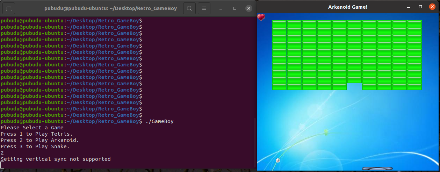Click 'Press 2 to Play Arkanoid.' line
Viewport: 440px width, 172px height.
click(x=40, y=140)
